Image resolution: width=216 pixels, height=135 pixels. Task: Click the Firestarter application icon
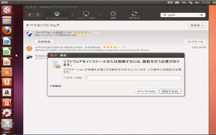tap(29, 57)
